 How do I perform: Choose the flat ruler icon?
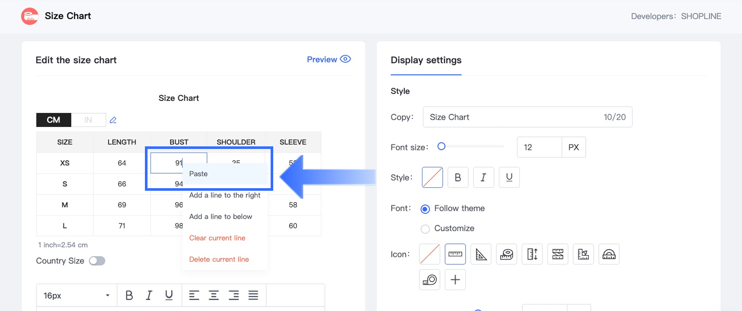point(455,254)
